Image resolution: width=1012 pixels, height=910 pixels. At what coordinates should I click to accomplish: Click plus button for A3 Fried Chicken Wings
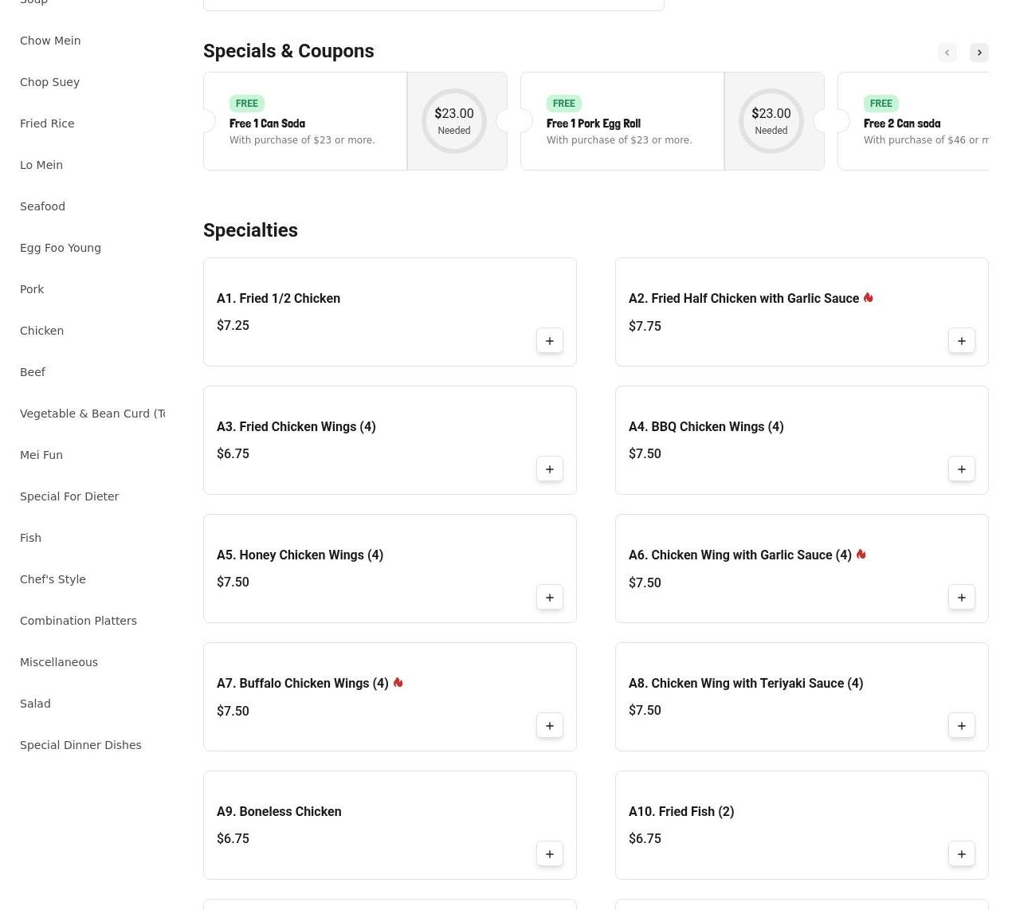point(549,469)
